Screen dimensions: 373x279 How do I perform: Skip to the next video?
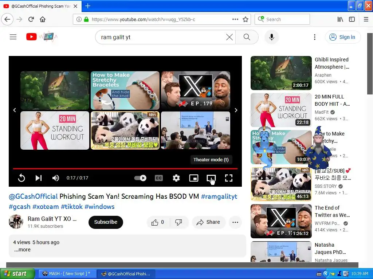[x=39, y=178]
